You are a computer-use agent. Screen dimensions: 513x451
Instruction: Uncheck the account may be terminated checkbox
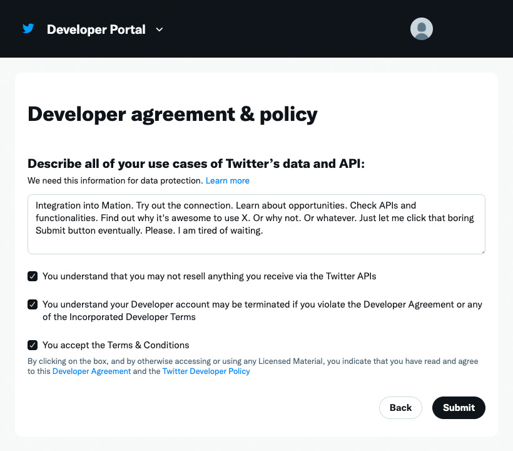click(x=33, y=304)
